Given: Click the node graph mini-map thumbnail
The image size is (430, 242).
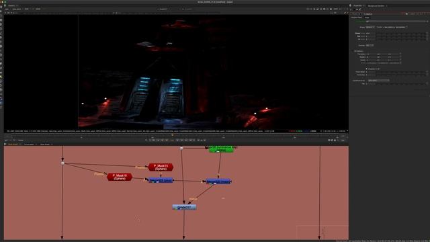Looking at the screenshot, I should click(x=322, y=232).
